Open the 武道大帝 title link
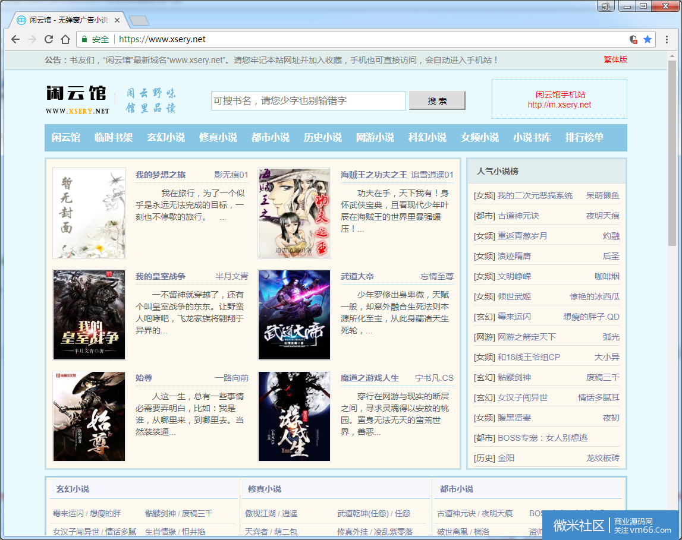Viewport: 682px width, 540px height. [x=357, y=276]
